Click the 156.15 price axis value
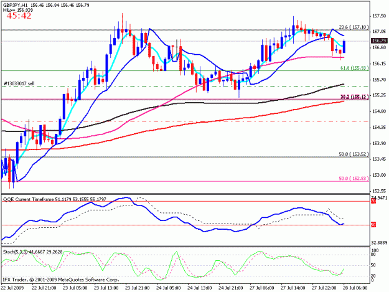The height and width of the screenshot is (292, 389). [x=379, y=64]
